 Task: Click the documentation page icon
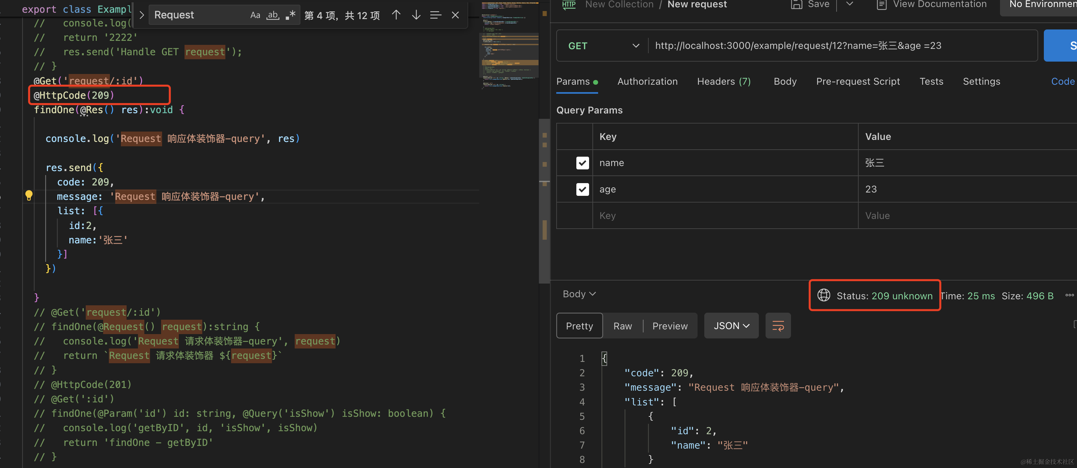[881, 5]
